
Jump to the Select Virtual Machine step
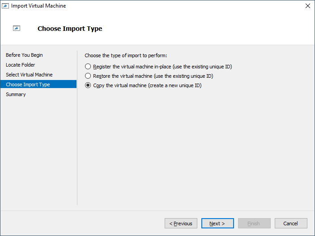tap(29, 75)
